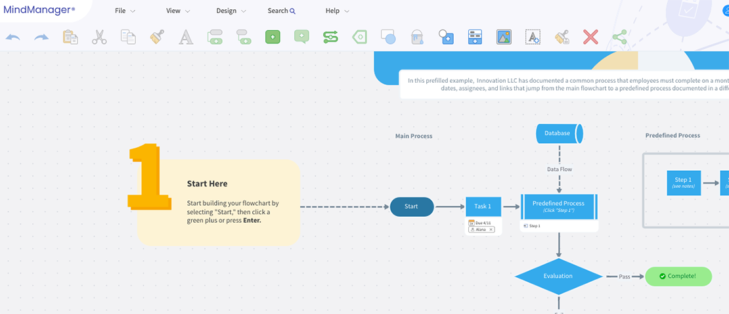Screen dimensions: 729x314
Task: Open the Search menu item
Action: click(x=281, y=11)
